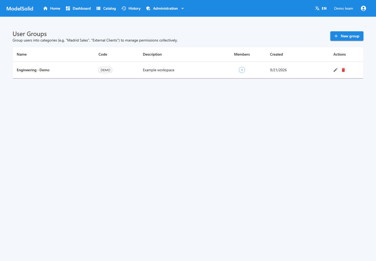Click the DEMO code chip
This screenshot has width=376, height=261.
pyautogui.click(x=105, y=70)
